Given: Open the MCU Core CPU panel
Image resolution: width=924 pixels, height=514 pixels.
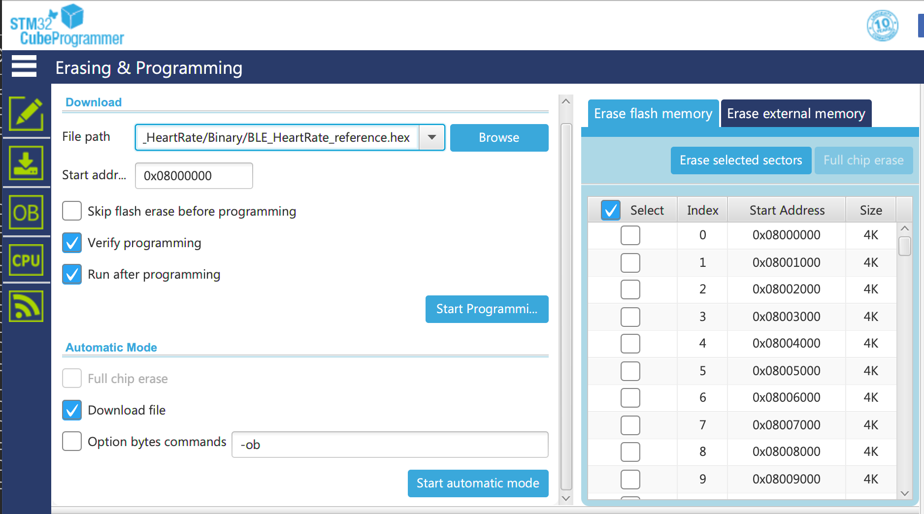Looking at the screenshot, I should point(26,259).
